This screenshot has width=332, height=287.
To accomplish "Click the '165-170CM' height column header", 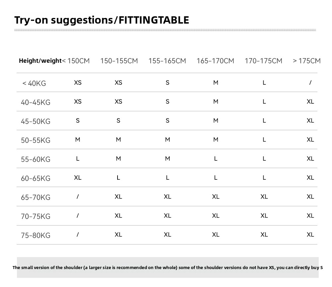I will [215, 61].
